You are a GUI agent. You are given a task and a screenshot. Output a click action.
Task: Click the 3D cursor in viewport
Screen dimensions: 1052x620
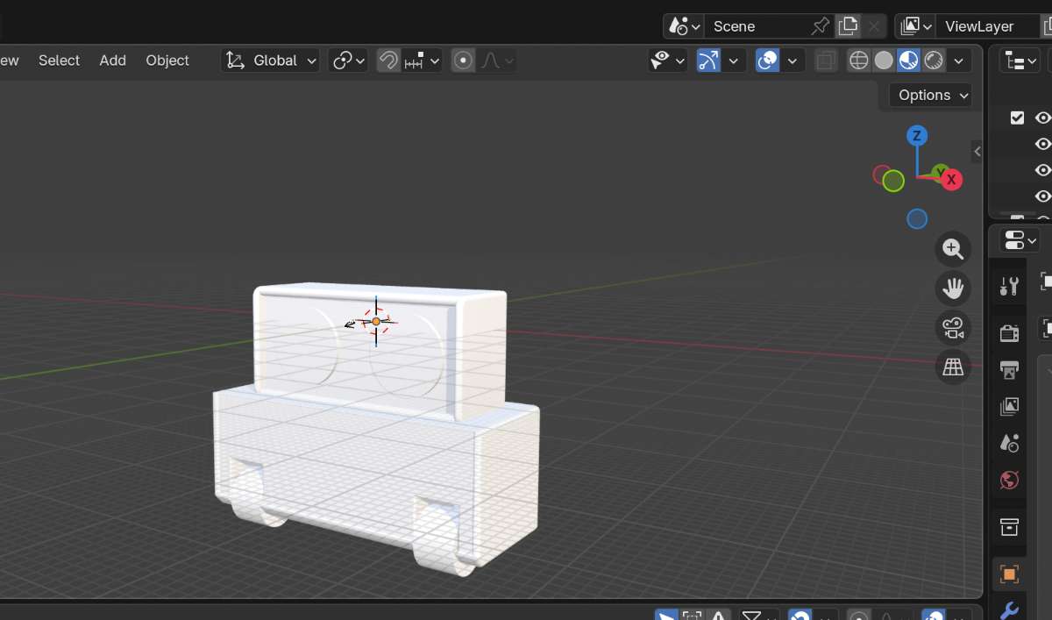tap(376, 322)
